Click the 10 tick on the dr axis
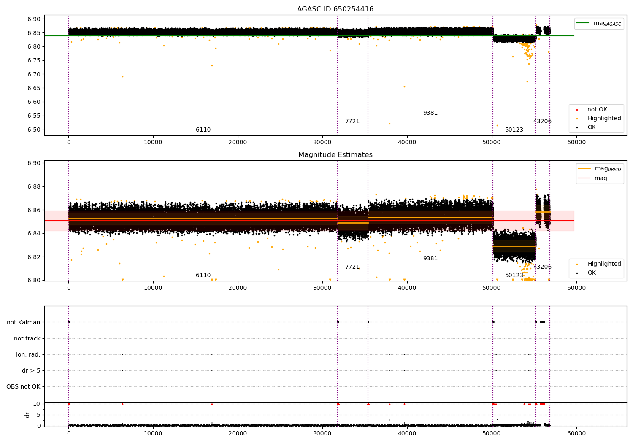633x443 pixels. 37,404
